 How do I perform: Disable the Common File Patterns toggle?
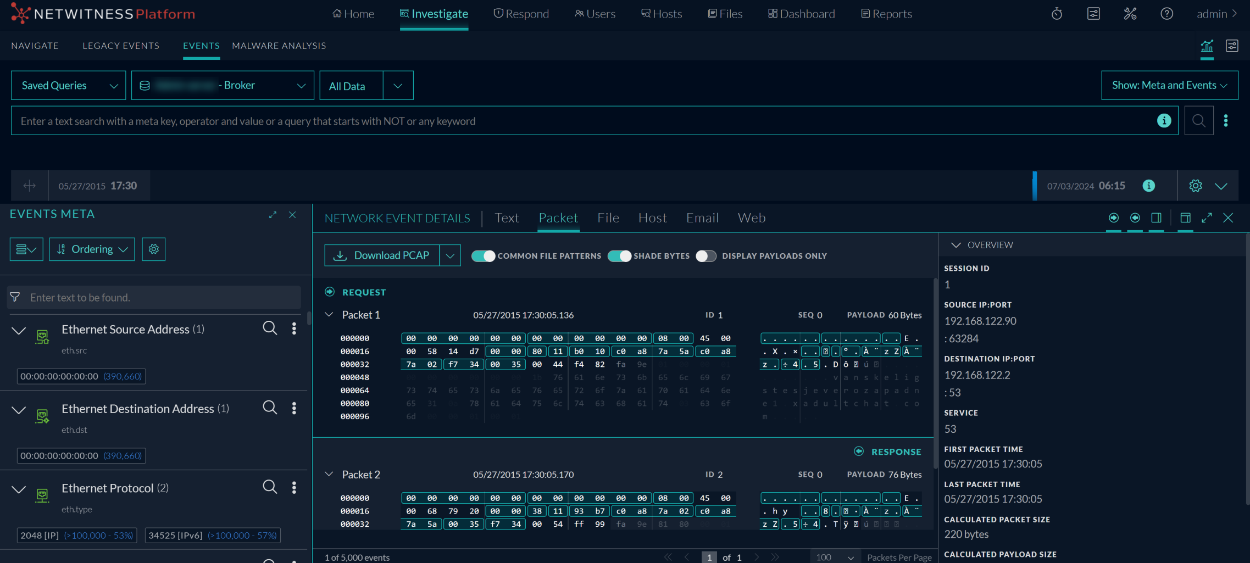(x=483, y=256)
